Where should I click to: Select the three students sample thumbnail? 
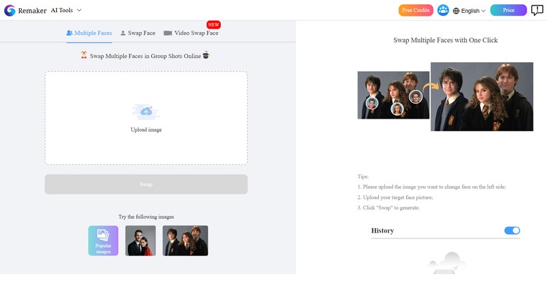(x=185, y=241)
